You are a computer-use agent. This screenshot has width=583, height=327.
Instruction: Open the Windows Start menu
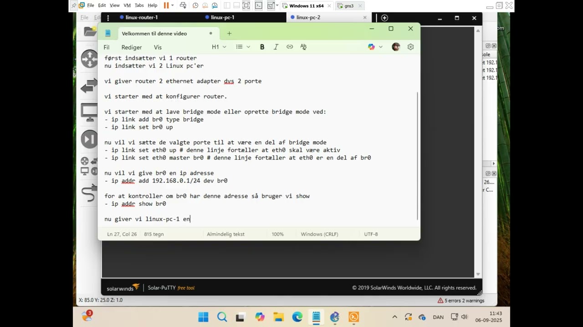(203, 317)
